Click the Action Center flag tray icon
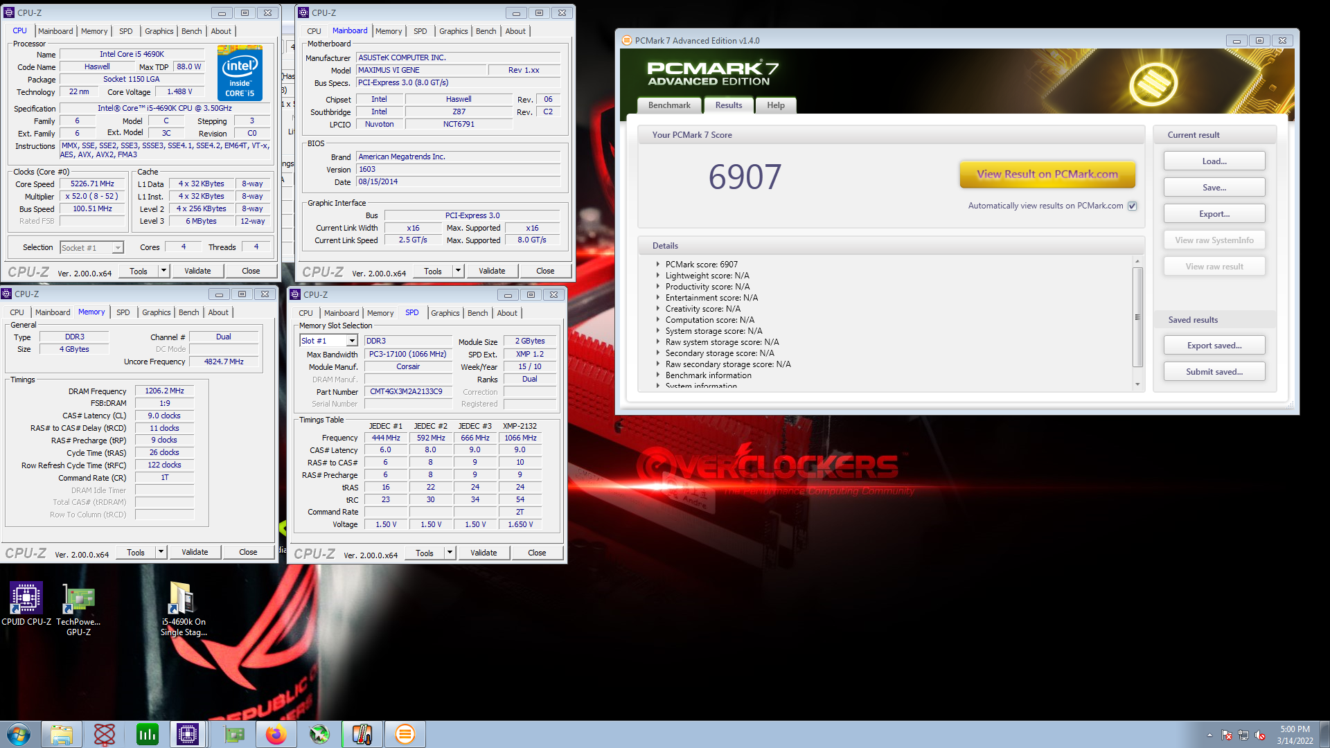The image size is (1330, 748). click(1227, 735)
